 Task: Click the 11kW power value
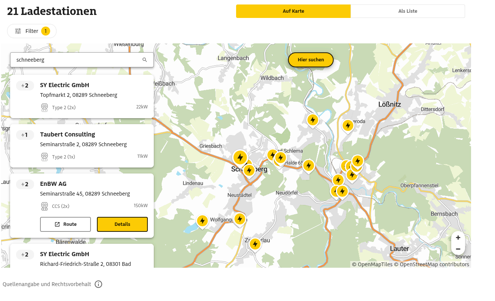[x=142, y=156]
